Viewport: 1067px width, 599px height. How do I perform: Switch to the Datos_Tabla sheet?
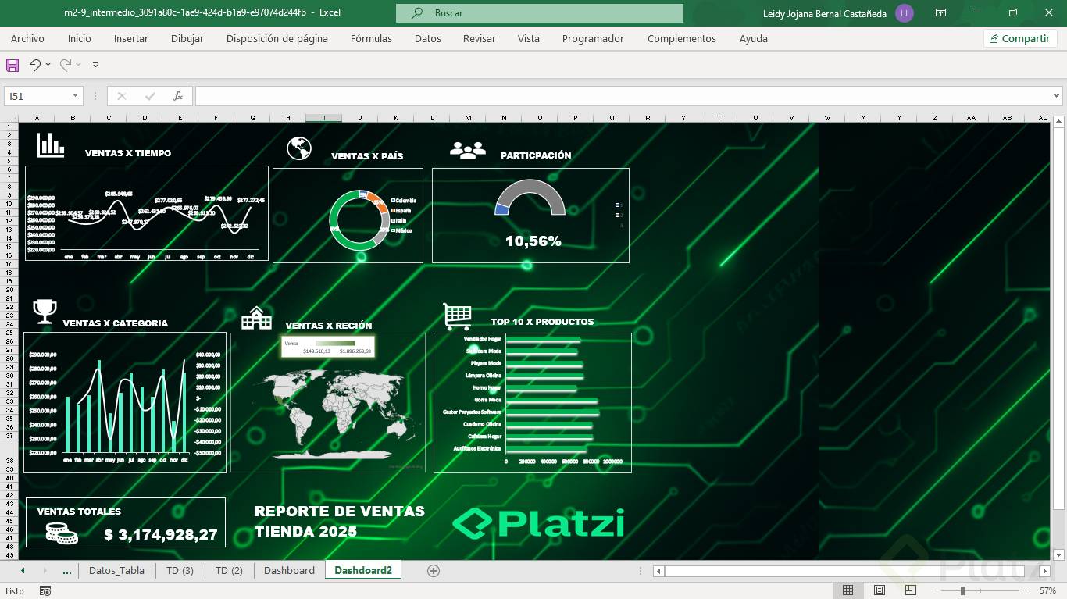click(x=116, y=571)
